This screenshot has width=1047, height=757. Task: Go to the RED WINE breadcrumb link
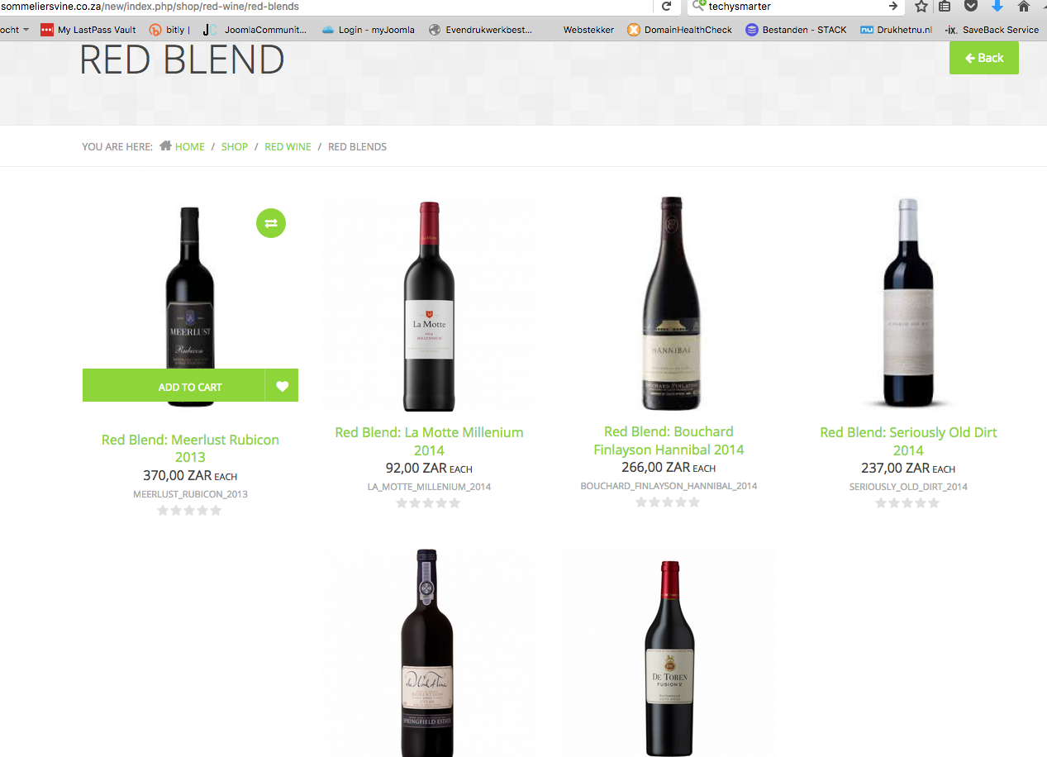288,146
